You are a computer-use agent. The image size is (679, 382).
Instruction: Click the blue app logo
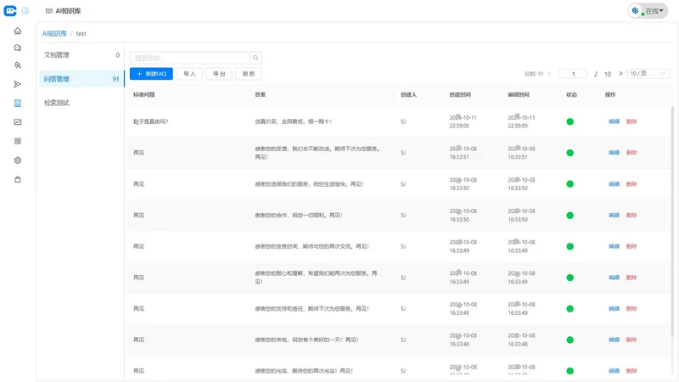pyautogui.click(x=10, y=11)
